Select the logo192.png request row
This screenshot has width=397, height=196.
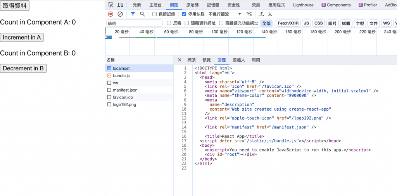tap(139, 104)
